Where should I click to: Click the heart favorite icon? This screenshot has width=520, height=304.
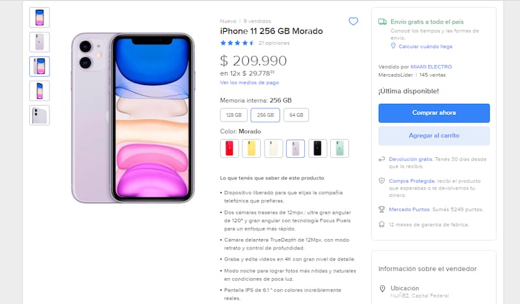[x=353, y=21]
